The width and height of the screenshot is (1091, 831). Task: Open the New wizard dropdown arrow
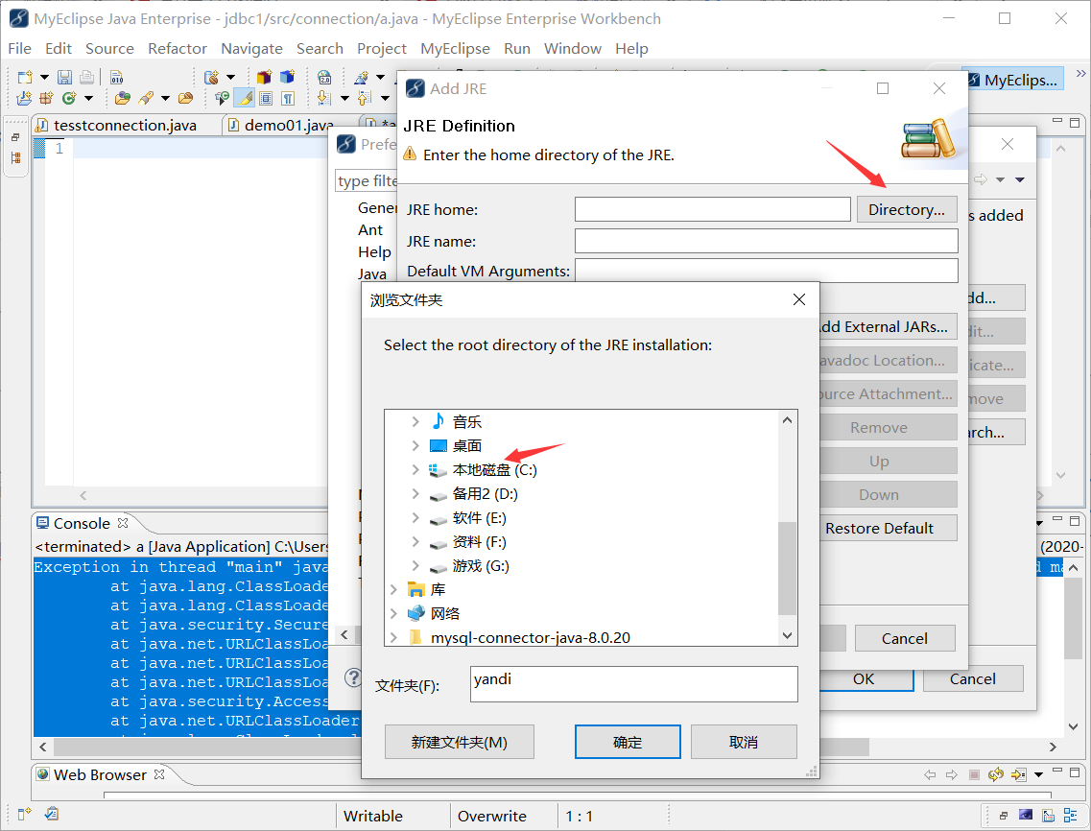click(42, 77)
